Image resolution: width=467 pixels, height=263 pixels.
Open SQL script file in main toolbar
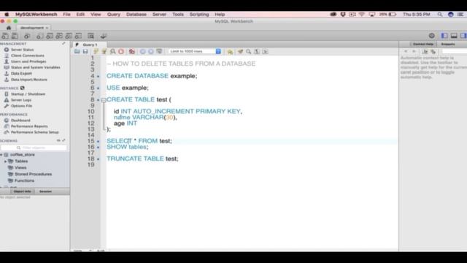[x=15, y=36]
